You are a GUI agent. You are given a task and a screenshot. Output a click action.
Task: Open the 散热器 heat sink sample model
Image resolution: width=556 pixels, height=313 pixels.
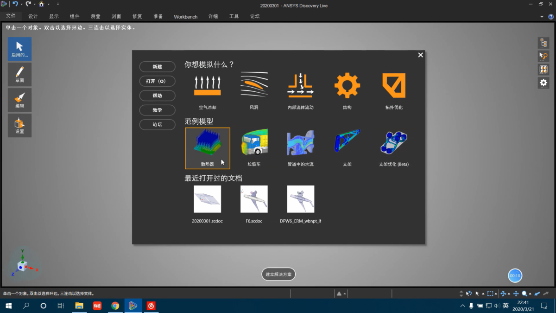[208, 148]
